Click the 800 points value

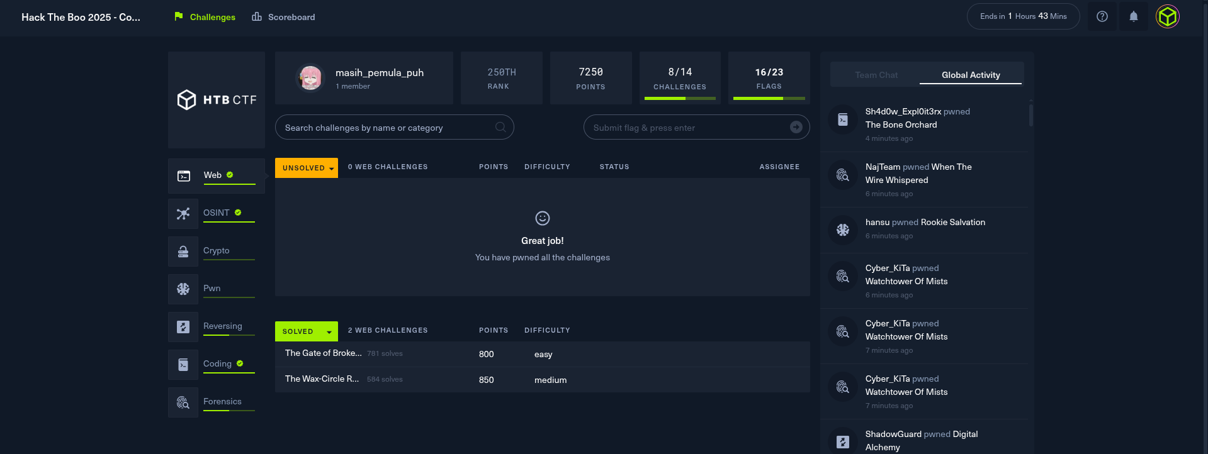click(x=486, y=354)
